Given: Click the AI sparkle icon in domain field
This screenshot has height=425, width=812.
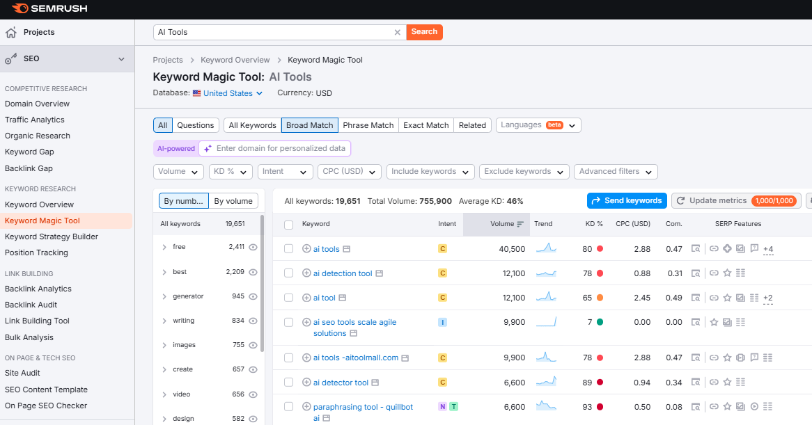Looking at the screenshot, I should point(208,148).
